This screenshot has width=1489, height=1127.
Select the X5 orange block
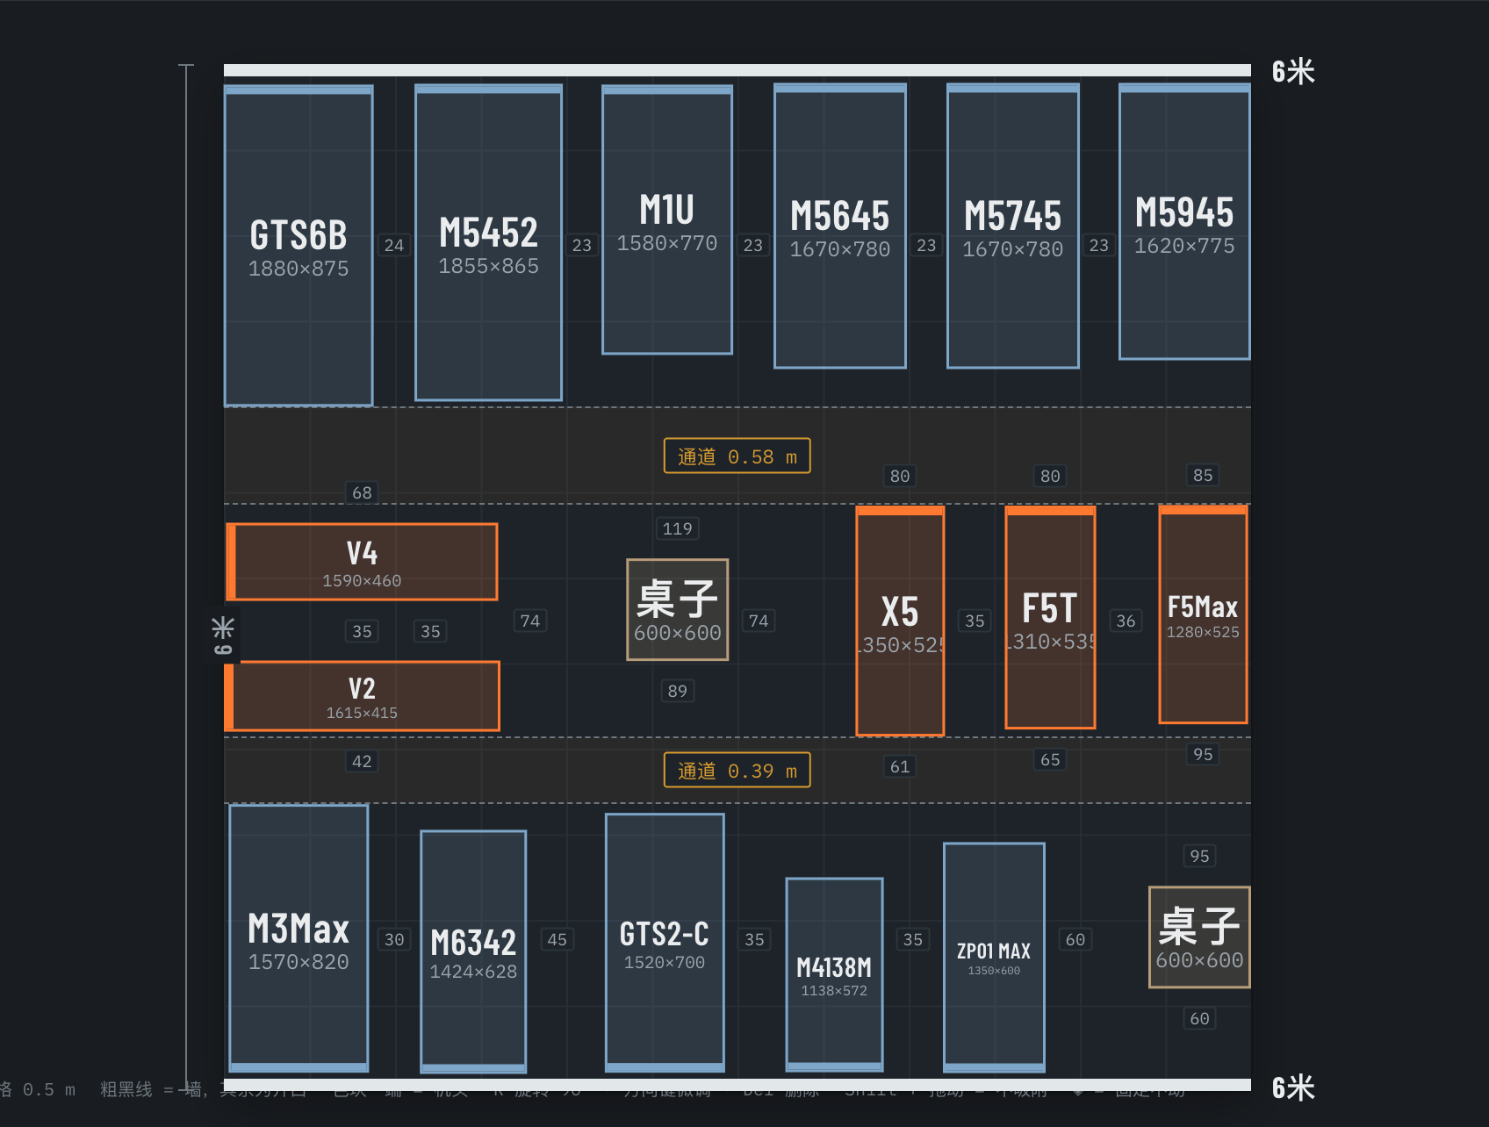point(900,621)
